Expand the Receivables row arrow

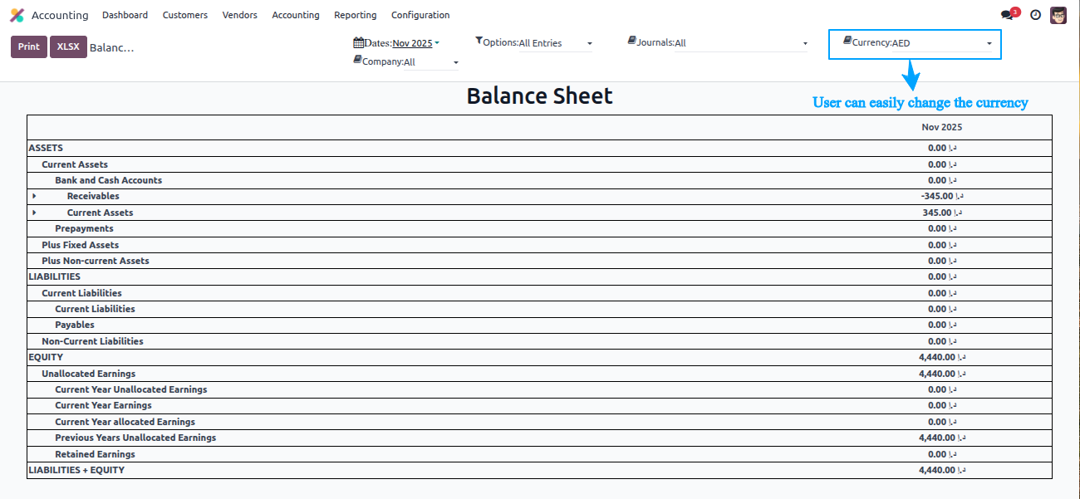coord(34,196)
